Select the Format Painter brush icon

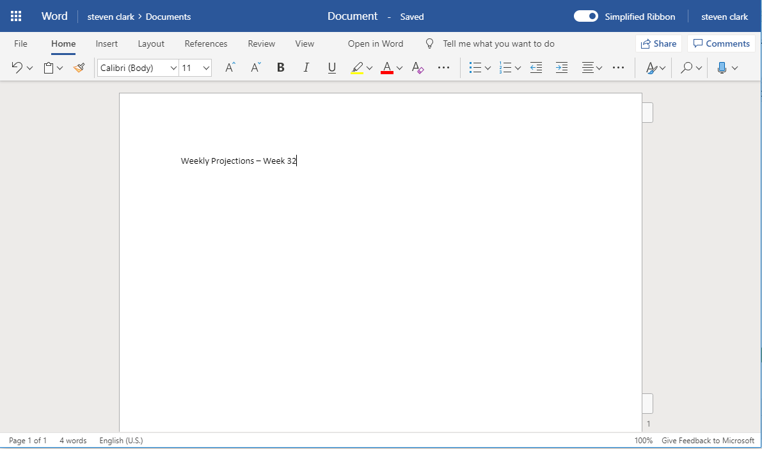(x=79, y=68)
